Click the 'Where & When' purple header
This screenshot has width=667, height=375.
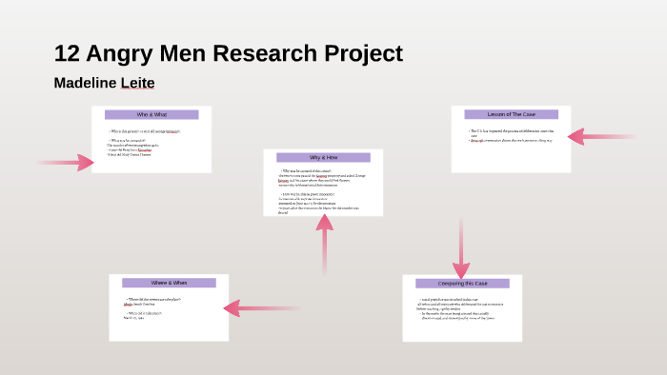pyautogui.click(x=169, y=283)
